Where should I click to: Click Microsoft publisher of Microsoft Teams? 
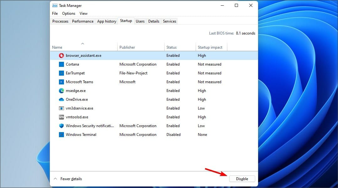pyautogui.click(x=127, y=82)
